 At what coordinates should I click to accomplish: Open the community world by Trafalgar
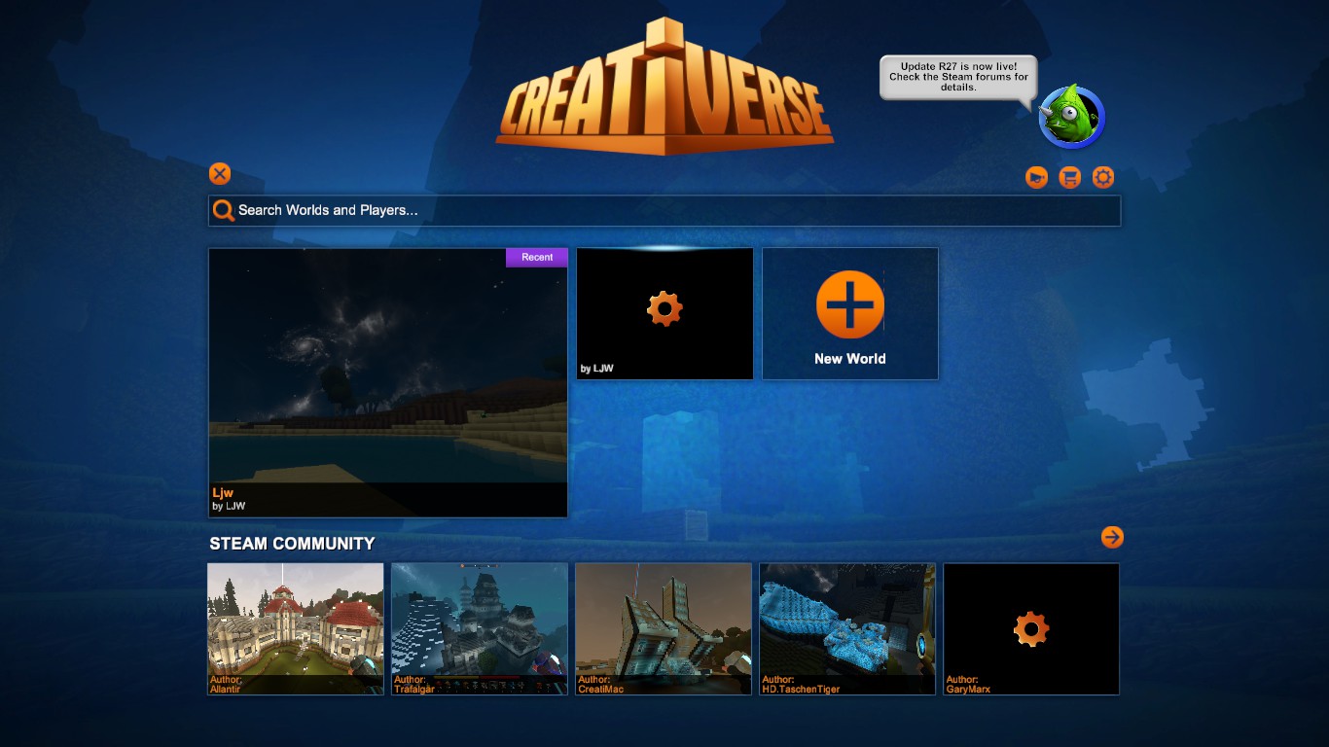[x=480, y=628]
